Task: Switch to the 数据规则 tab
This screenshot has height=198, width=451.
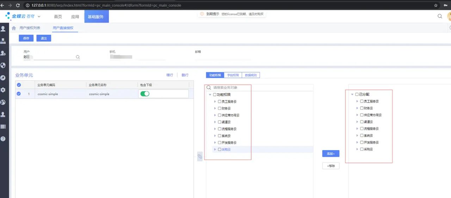Action: click(x=251, y=75)
